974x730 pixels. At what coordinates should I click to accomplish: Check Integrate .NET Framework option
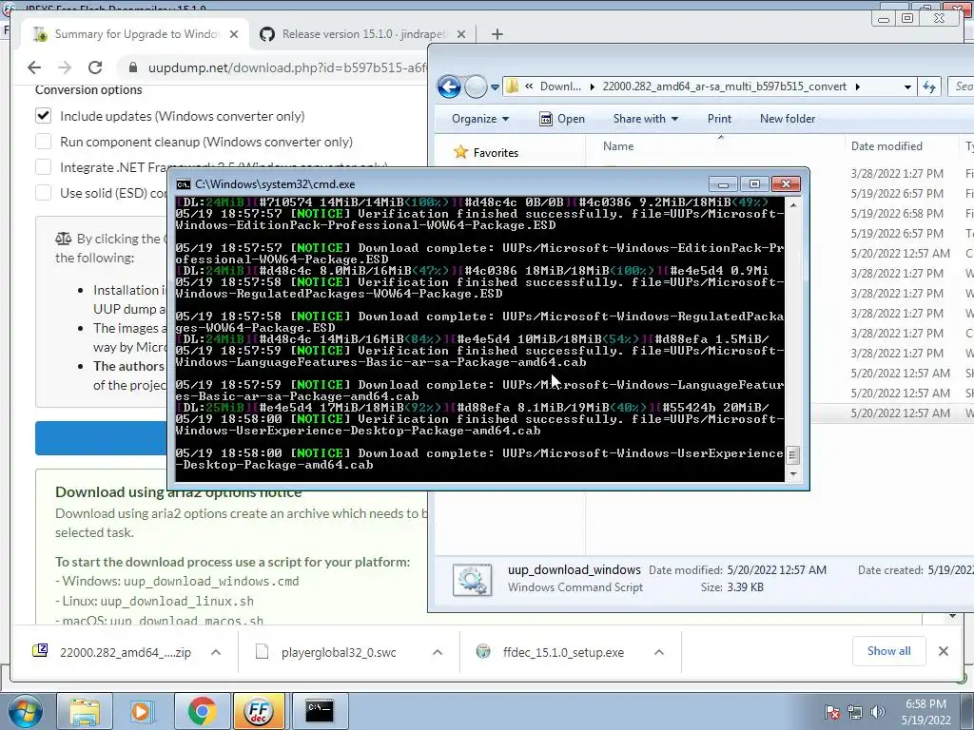pos(43,167)
